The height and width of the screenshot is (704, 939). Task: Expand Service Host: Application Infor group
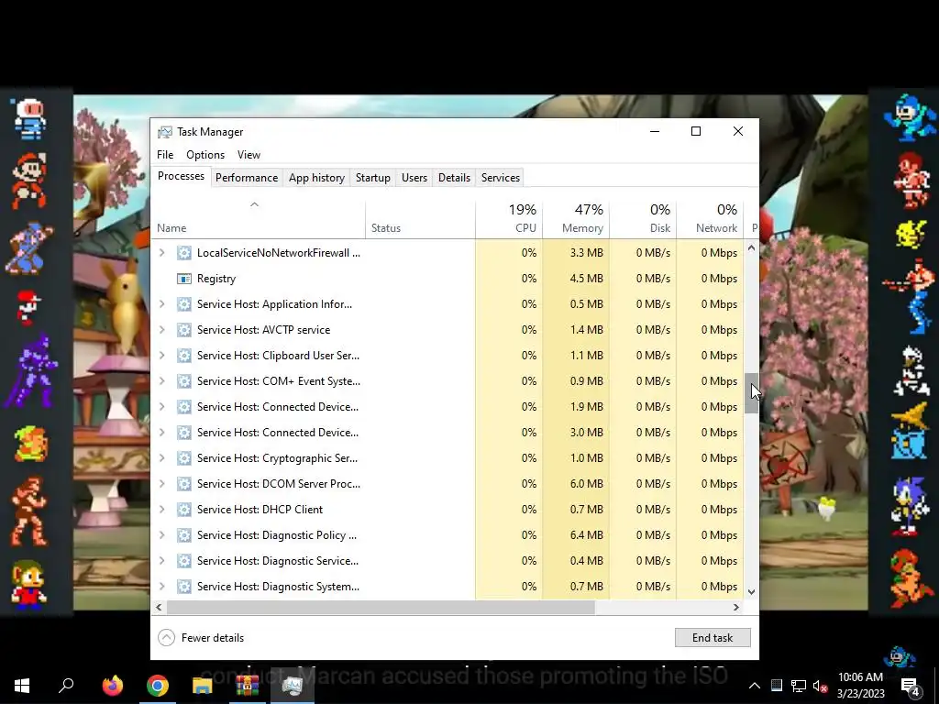161,304
